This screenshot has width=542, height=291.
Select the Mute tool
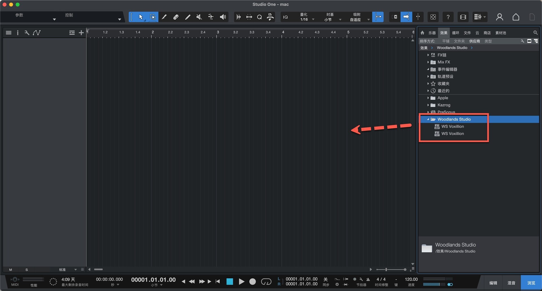(x=199, y=17)
